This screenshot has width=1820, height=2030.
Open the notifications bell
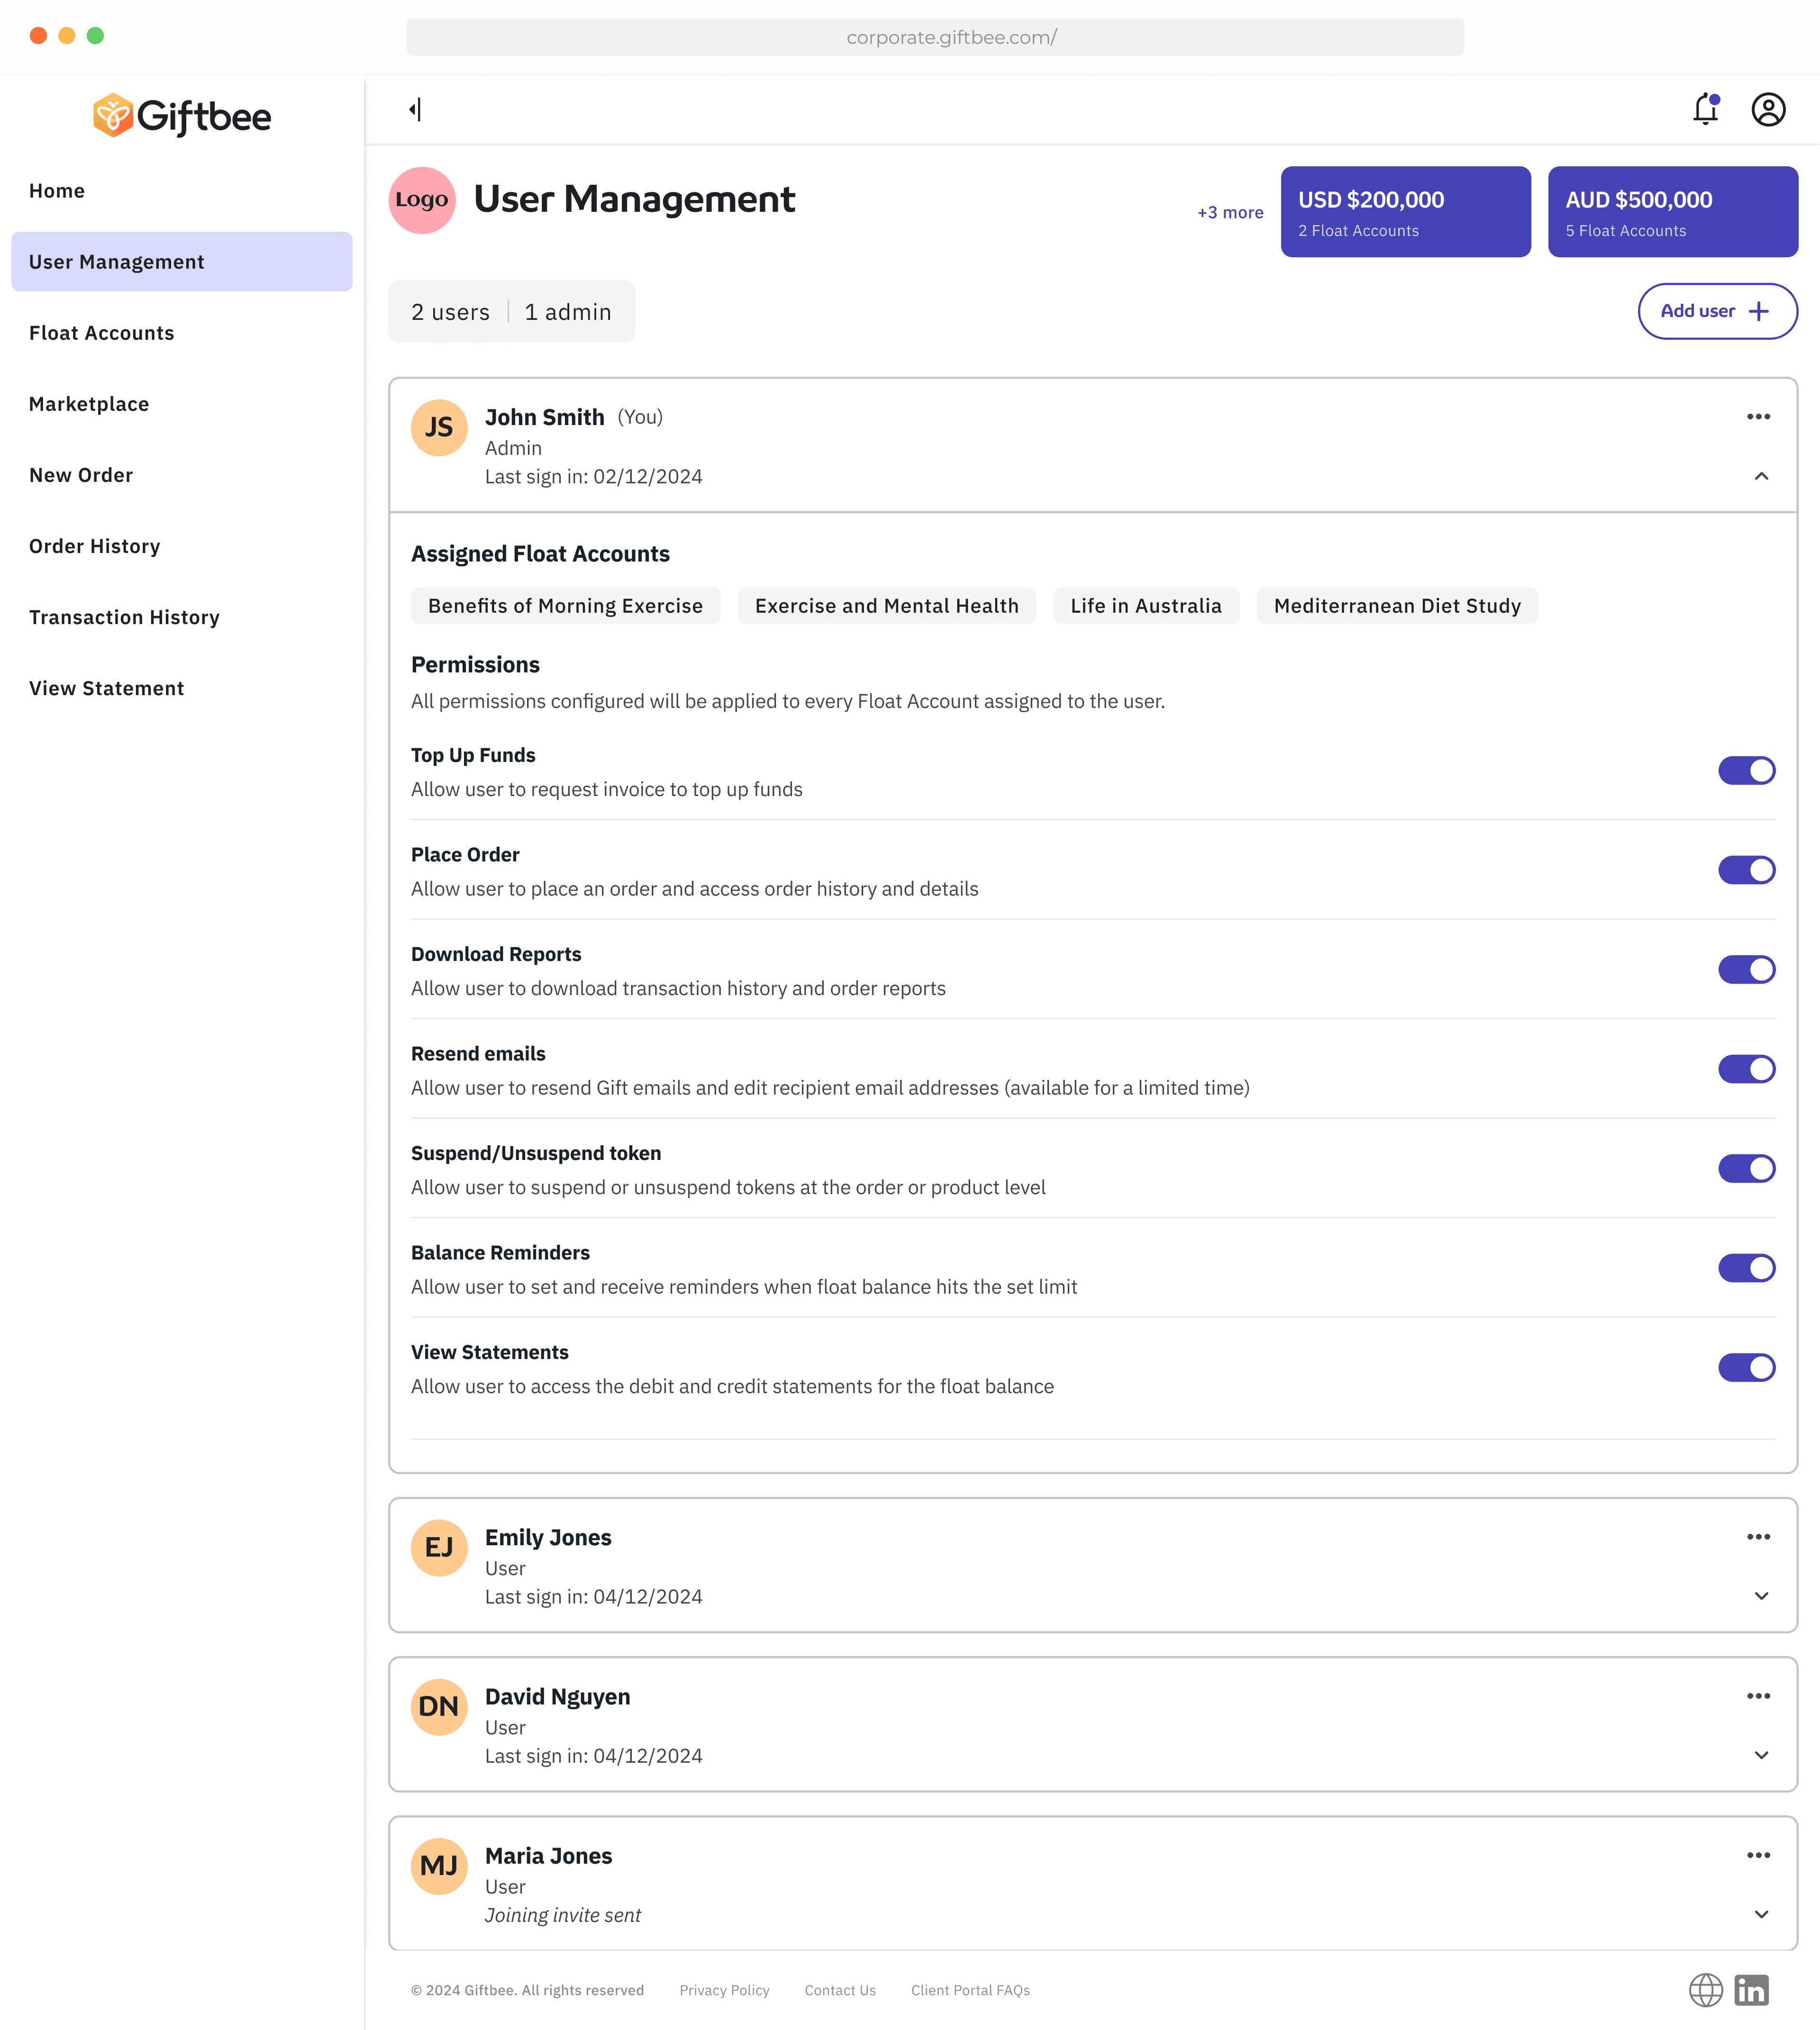pyautogui.click(x=1705, y=109)
